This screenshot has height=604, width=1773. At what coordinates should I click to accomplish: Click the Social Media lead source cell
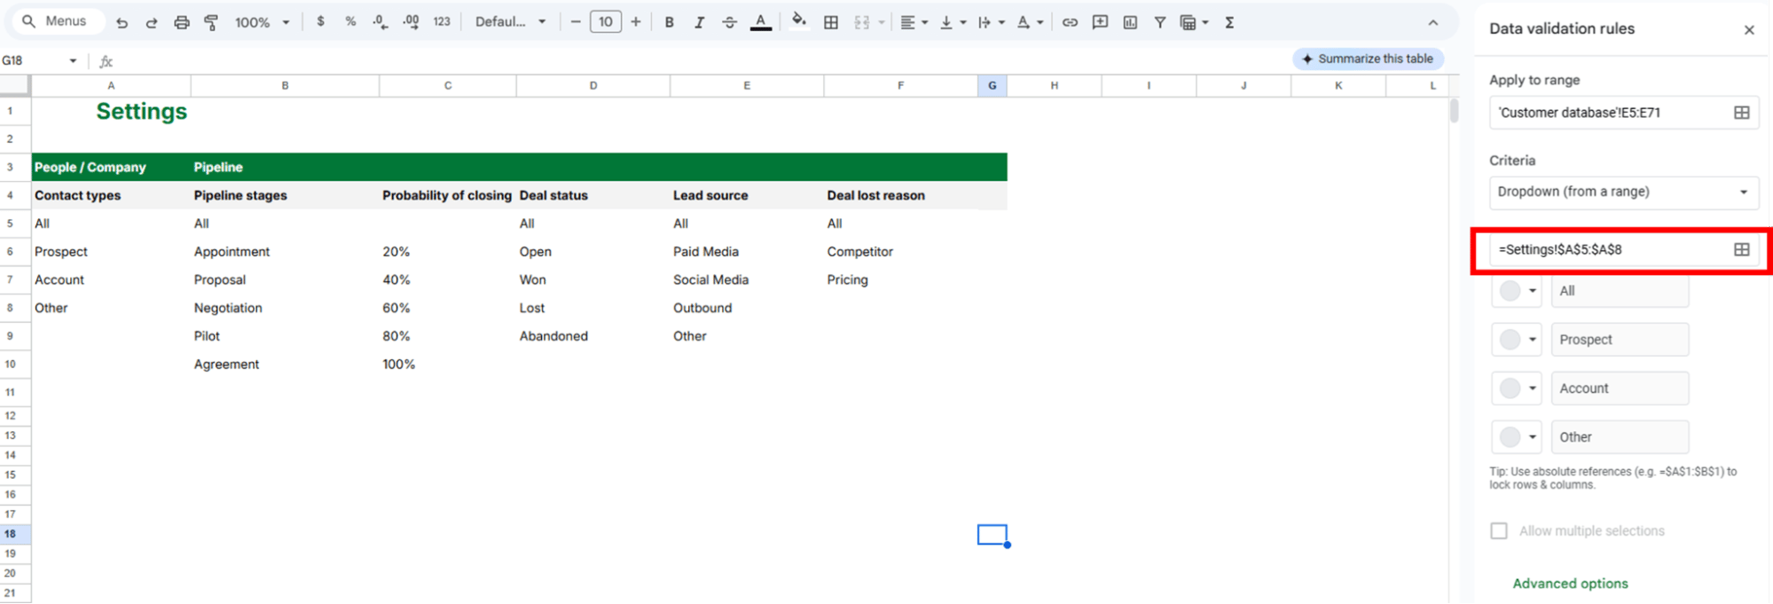coord(747,279)
